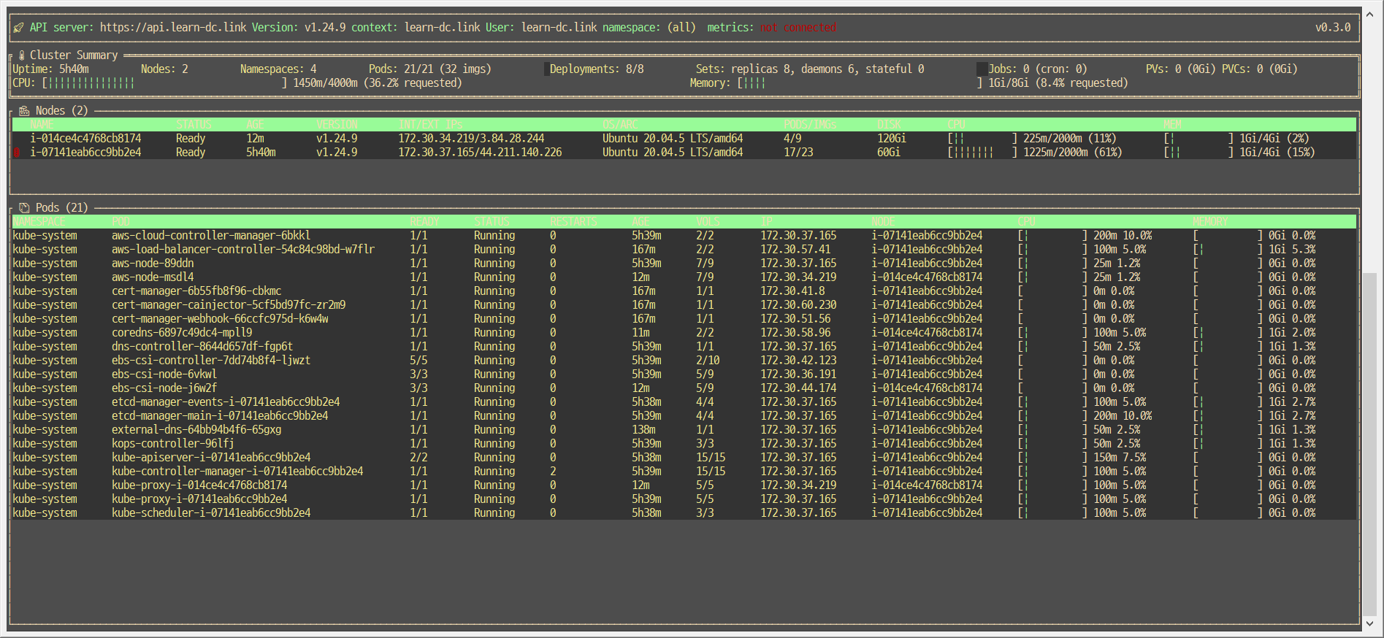Image resolution: width=1384 pixels, height=638 pixels.
Task: Click the red marker beside node i-07141eab6cc9bb2e4
Action: click(x=16, y=153)
